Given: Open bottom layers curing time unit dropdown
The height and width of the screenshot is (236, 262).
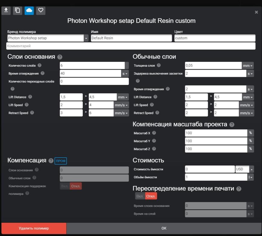Looking at the screenshot, I should tap(125, 74).
